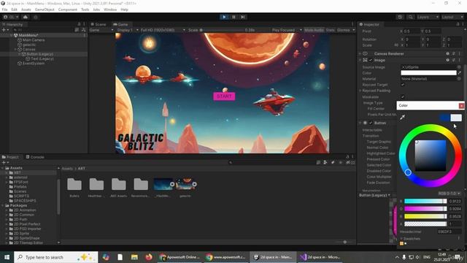Adjust the B channel slider
Screen dimensions: 467x263
click(x=425, y=216)
